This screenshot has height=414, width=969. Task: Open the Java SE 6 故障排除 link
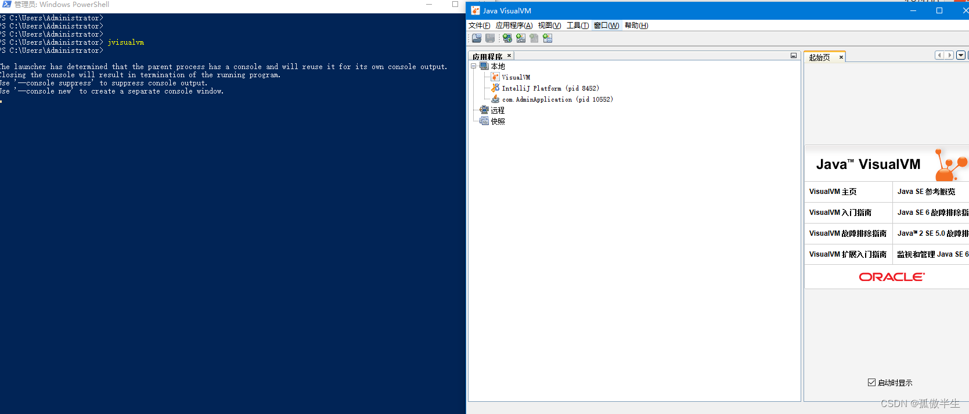[x=933, y=213]
